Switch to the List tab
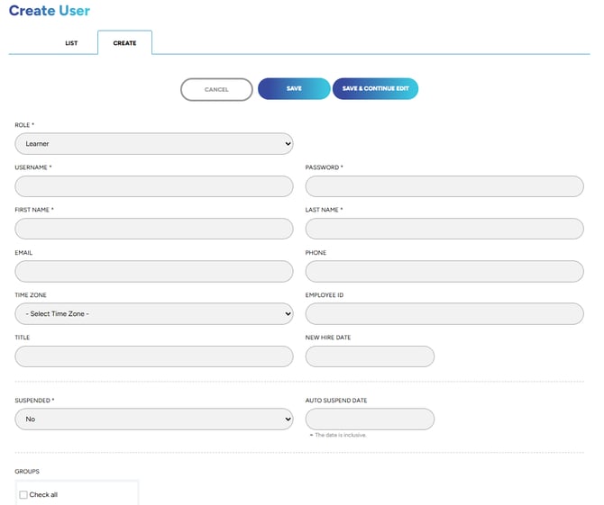The image size is (604, 505). click(71, 43)
